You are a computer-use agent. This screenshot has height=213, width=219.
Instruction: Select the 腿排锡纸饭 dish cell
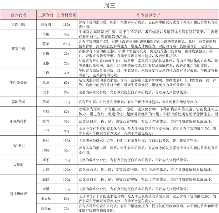click(18, 193)
